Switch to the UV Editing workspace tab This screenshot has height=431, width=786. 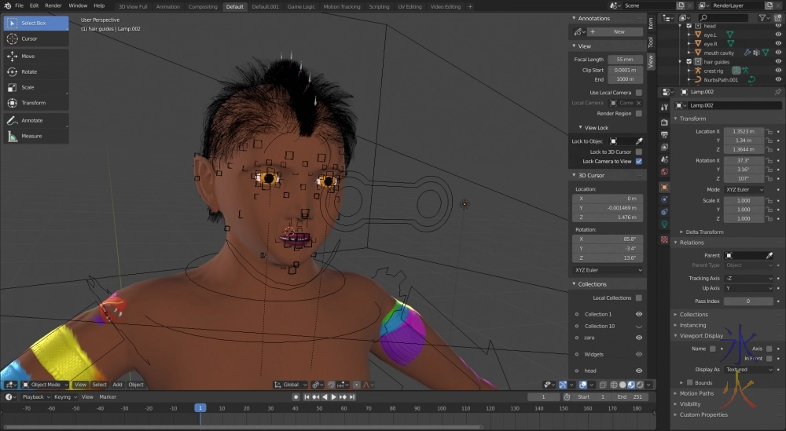click(410, 6)
